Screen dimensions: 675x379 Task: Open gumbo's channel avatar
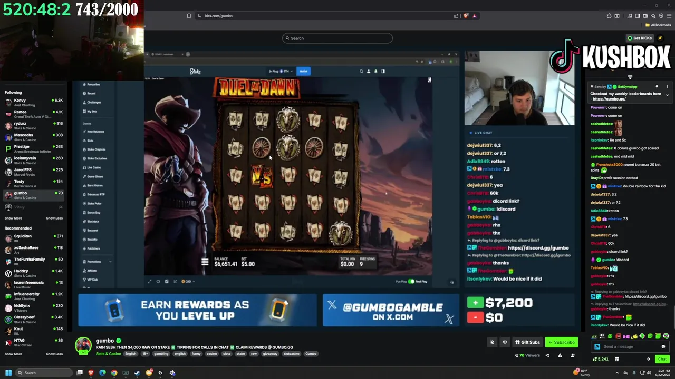point(83,346)
